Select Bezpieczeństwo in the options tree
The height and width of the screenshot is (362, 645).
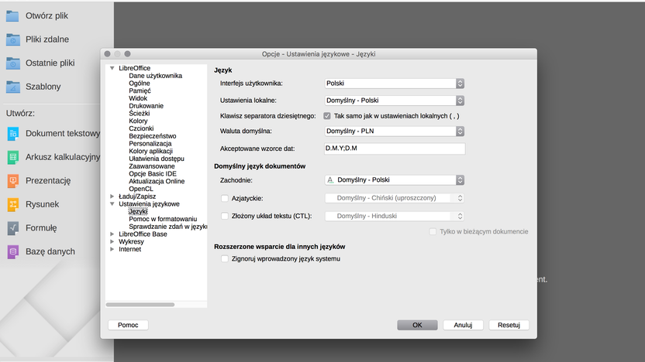pos(152,136)
